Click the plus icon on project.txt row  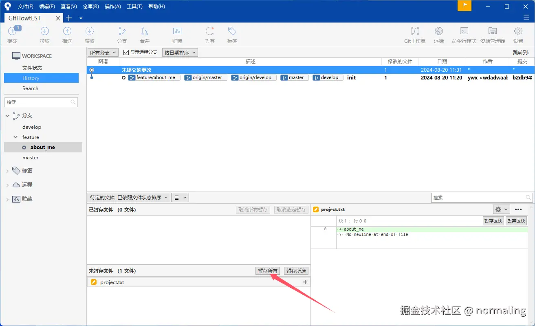pyautogui.click(x=305, y=282)
